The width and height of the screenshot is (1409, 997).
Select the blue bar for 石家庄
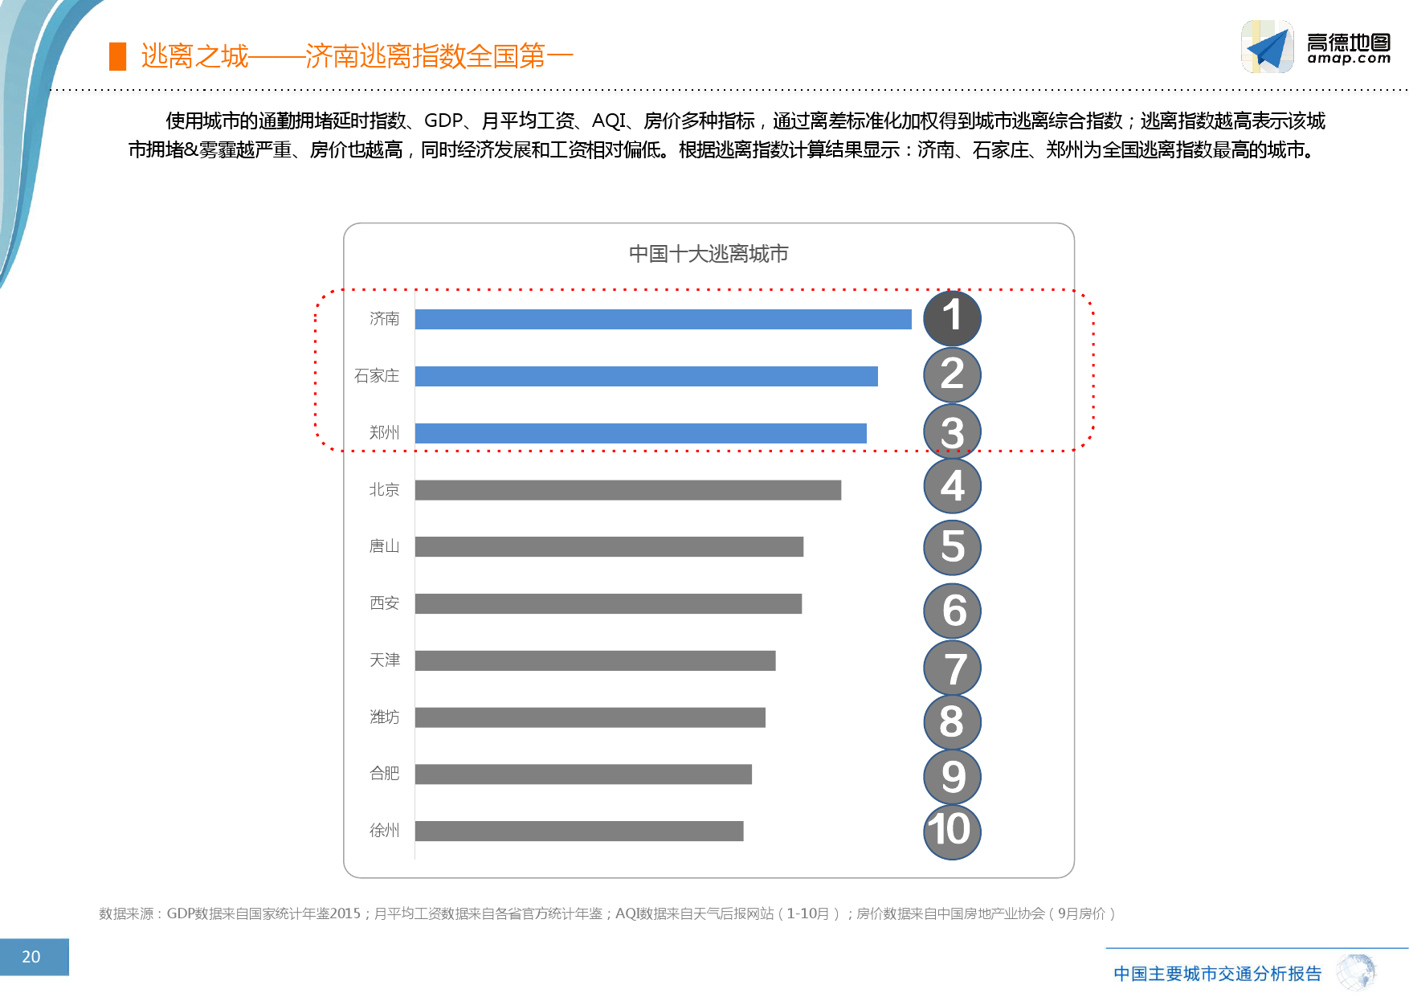coord(647,376)
